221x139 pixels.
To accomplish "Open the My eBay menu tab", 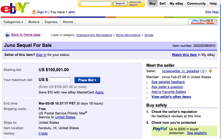I will pos(176,4).
